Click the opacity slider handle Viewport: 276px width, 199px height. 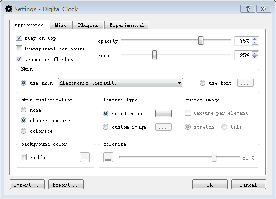201,40
